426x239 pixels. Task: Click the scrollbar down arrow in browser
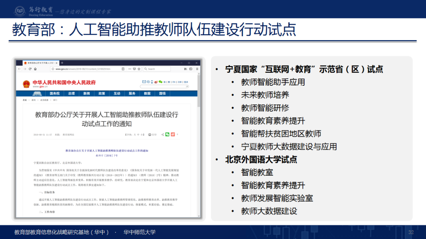click(x=199, y=216)
